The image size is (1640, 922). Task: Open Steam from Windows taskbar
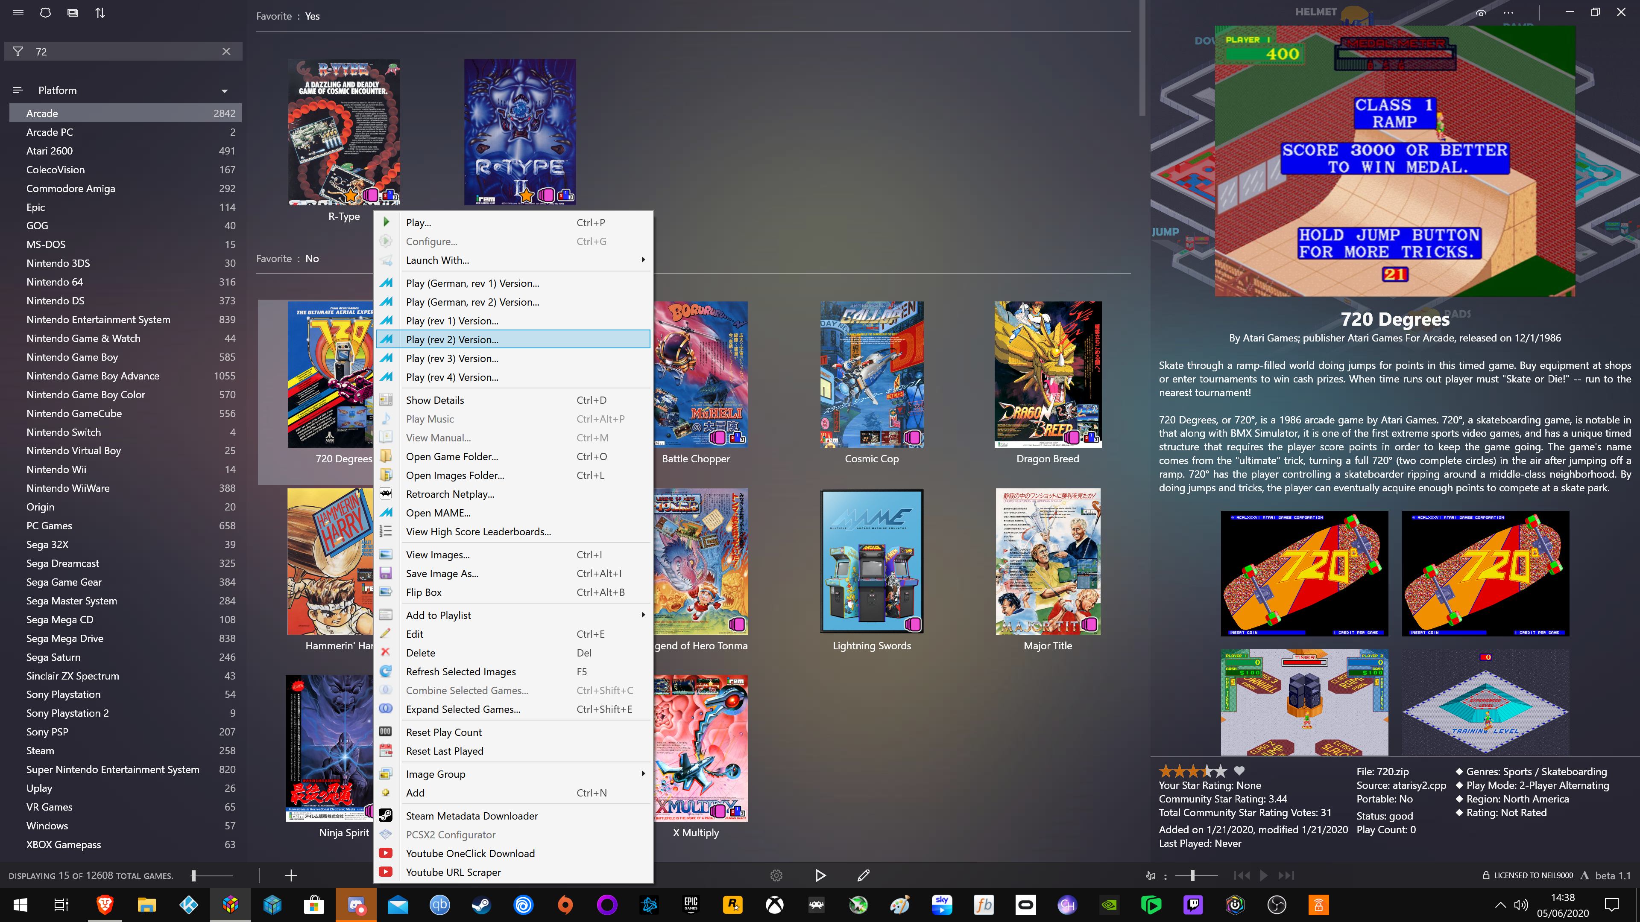(480, 905)
